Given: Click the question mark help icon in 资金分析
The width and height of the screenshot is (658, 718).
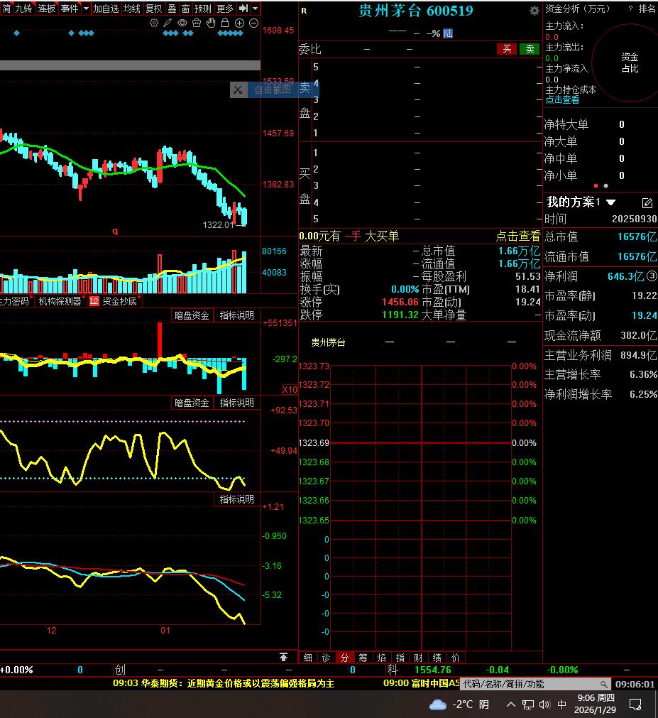Looking at the screenshot, I should pyautogui.click(x=630, y=9).
